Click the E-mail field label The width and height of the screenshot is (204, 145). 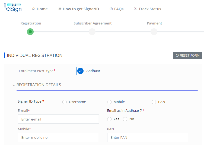[x=24, y=110]
